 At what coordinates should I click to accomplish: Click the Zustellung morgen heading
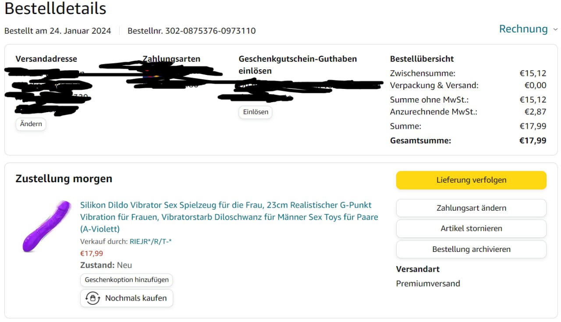tap(64, 179)
